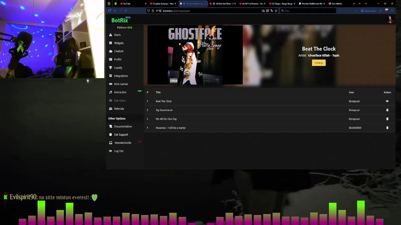This screenshot has width=401, height=225.
Task: Click the Get Support question mark icon
Action: pos(111,134)
